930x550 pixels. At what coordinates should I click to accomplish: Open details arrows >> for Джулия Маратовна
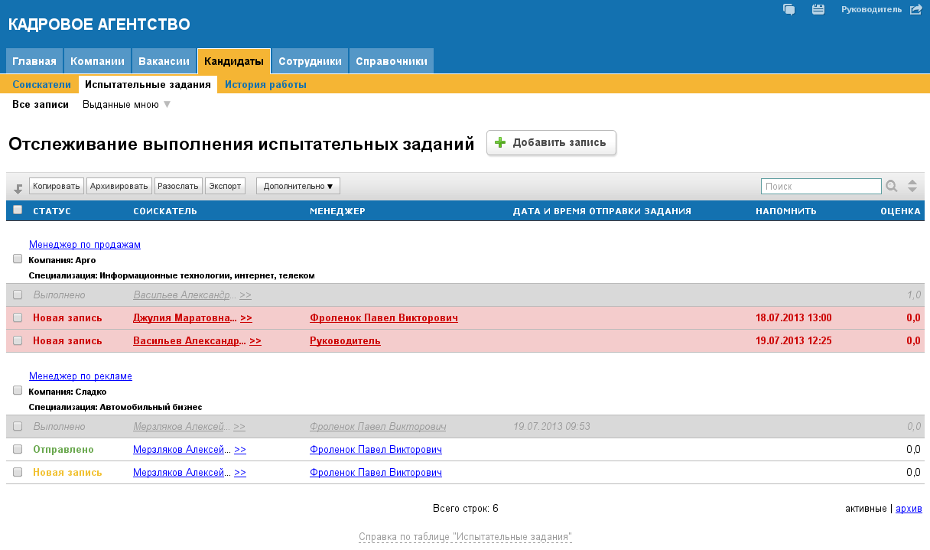pyautogui.click(x=246, y=318)
